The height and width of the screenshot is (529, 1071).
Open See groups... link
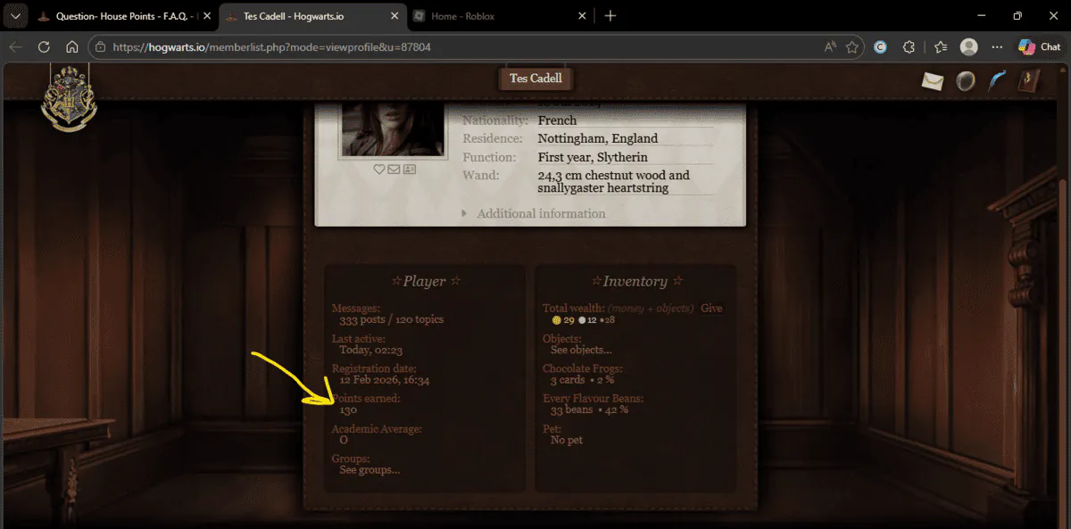[x=369, y=470]
